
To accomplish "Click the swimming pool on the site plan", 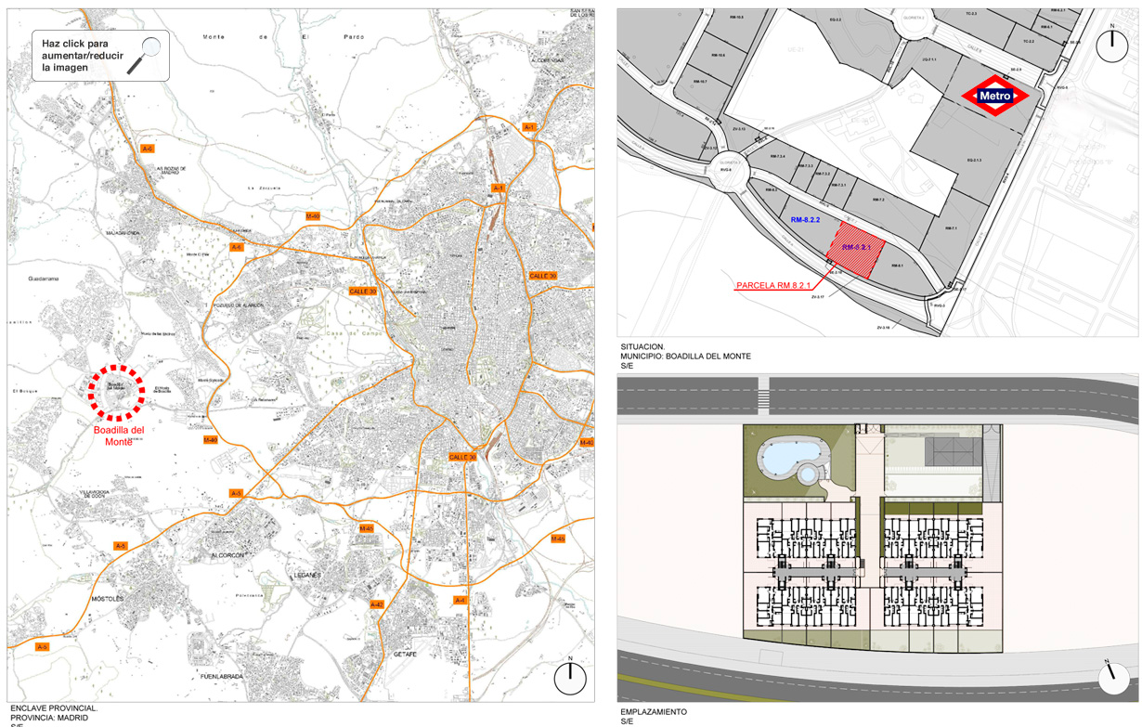I will (790, 457).
